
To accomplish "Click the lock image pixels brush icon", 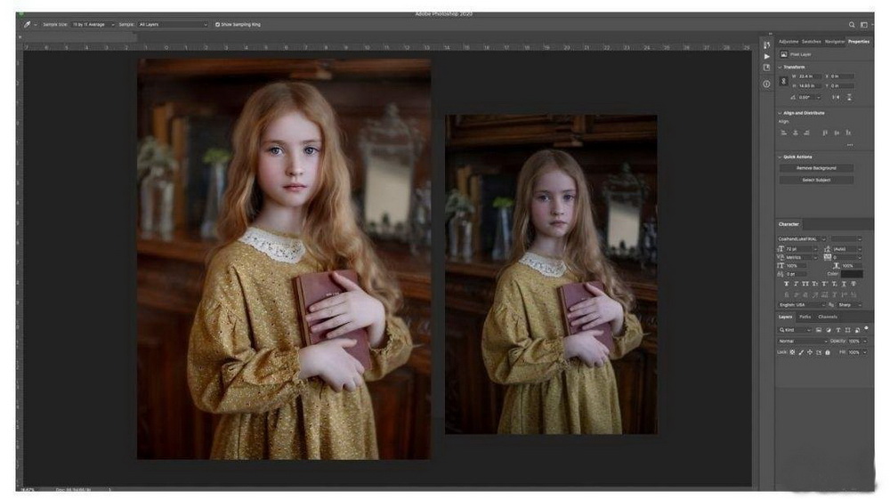I will click(801, 352).
